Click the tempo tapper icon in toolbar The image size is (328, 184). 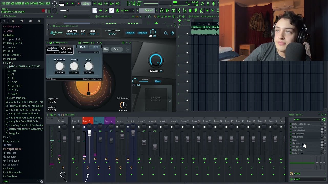pyautogui.click(x=201, y=10)
